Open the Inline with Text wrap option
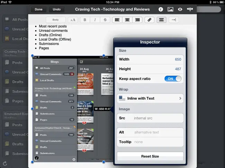The image size is (225, 168). point(150,98)
